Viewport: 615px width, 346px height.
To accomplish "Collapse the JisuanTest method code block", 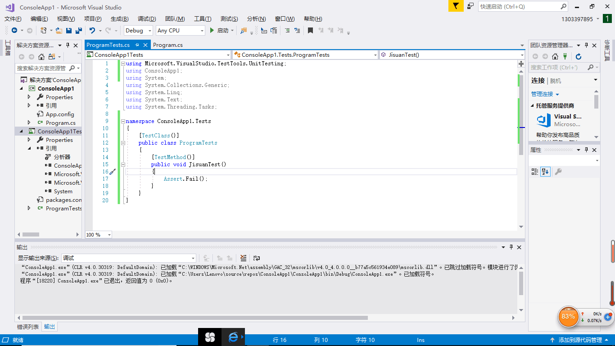I will pyautogui.click(x=123, y=164).
